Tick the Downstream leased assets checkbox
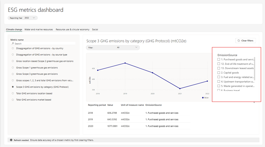The width and height of the screenshot is (265, 147). pyautogui.click(x=219, y=68)
